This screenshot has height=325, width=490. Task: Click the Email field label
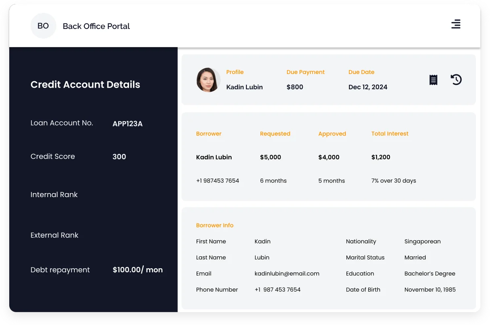(204, 274)
